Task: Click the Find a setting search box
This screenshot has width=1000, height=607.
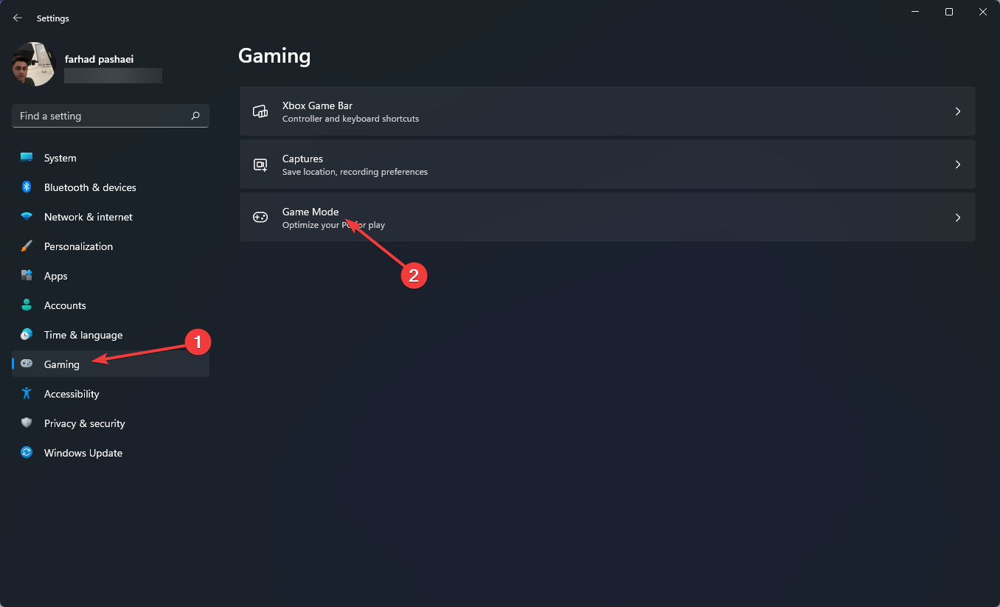Action: pyautogui.click(x=103, y=116)
